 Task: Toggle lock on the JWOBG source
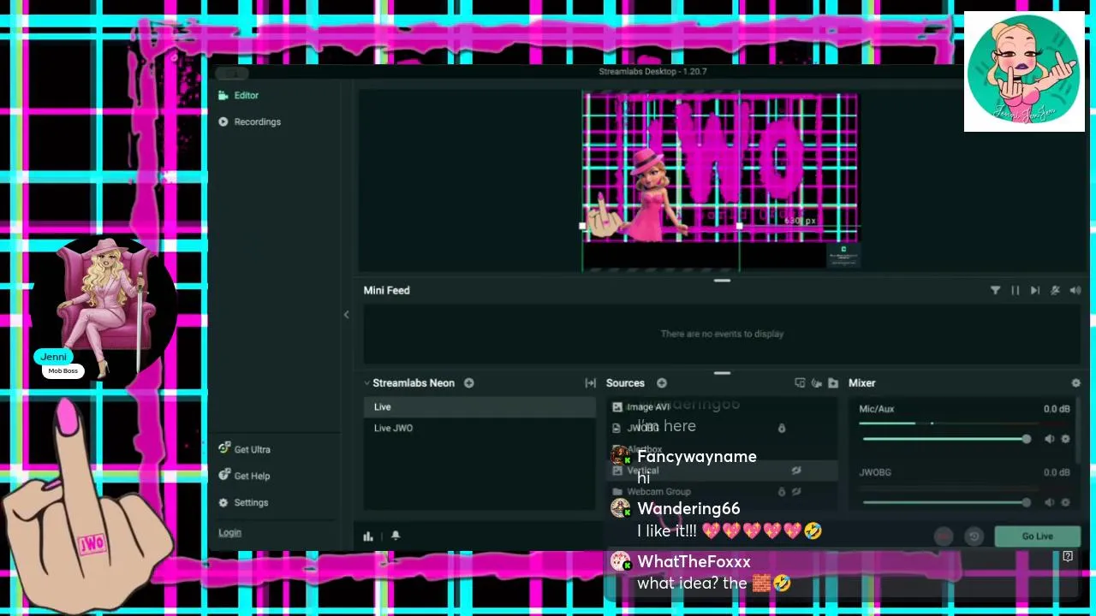pos(781,428)
